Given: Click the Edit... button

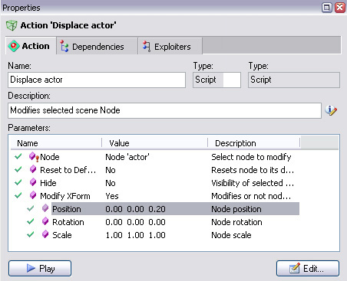Looking at the screenshot, I should pyautogui.click(x=308, y=268).
